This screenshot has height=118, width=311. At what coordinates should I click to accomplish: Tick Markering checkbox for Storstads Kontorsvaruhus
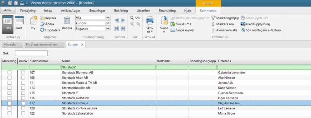10,108
